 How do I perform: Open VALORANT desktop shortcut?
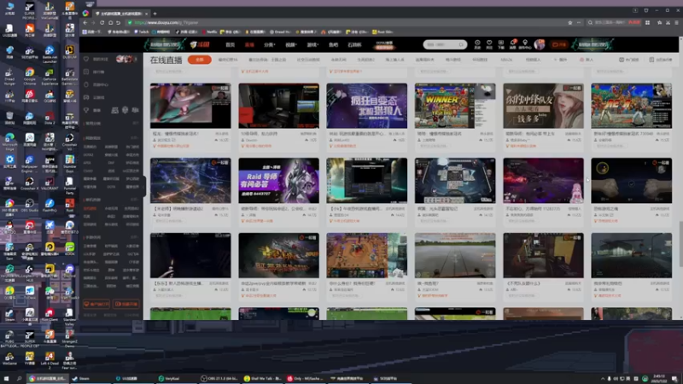coord(50,183)
